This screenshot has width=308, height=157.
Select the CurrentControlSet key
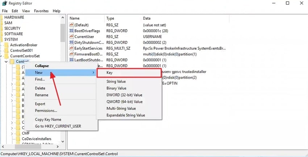25,56
